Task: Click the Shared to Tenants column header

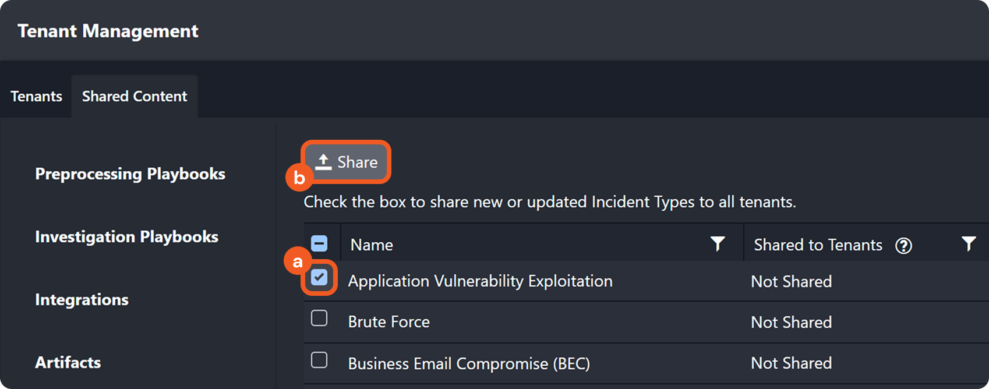Action: (x=818, y=245)
